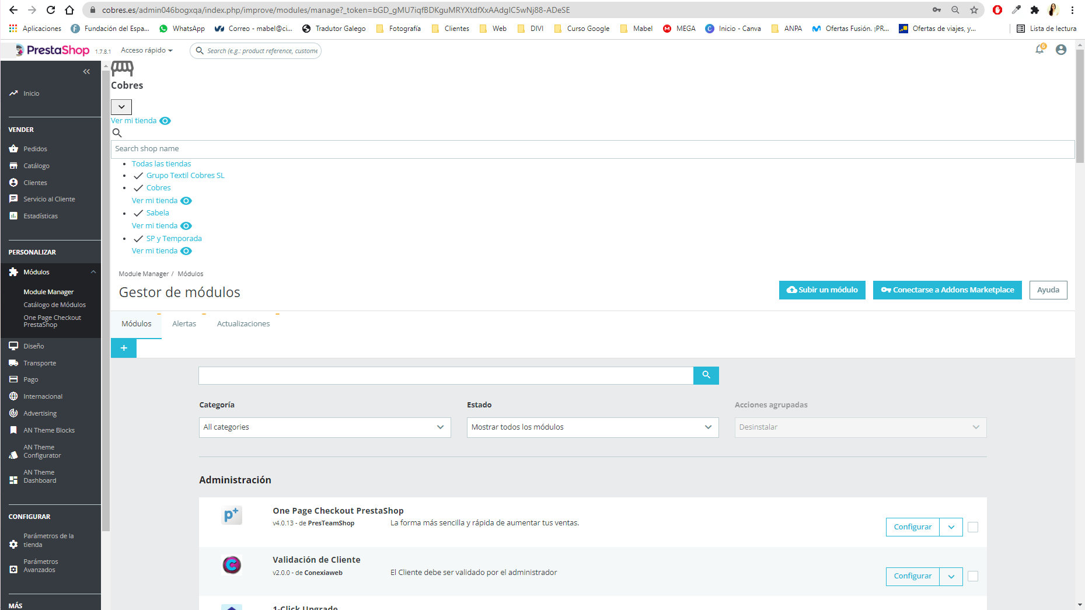The width and height of the screenshot is (1085, 610).
Task: Open Estadísticas chart icon
Action: pos(13,216)
